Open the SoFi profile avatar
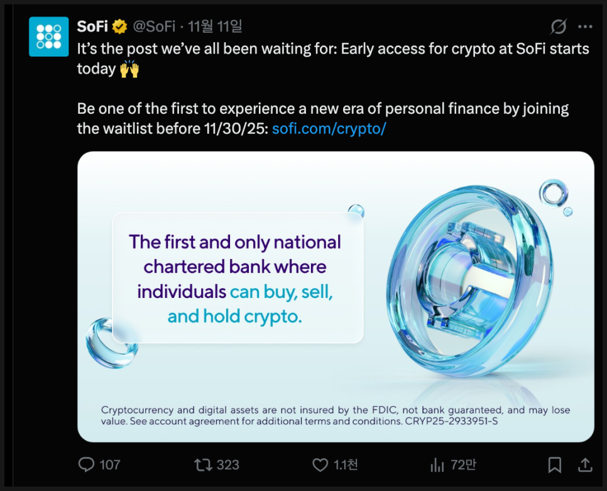The width and height of the screenshot is (607, 491). pos(49,37)
